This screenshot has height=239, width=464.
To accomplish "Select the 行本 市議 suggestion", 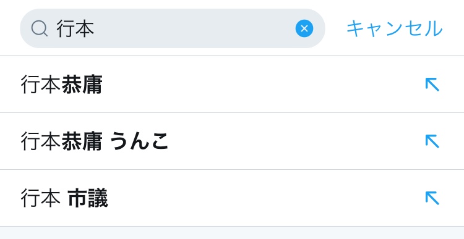I will click(232, 198).
